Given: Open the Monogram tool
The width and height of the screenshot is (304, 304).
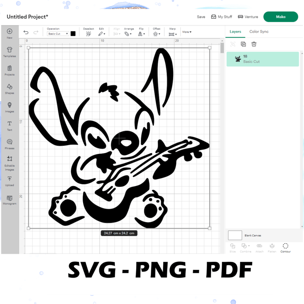Looking at the screenshot, I should point(9,200).
